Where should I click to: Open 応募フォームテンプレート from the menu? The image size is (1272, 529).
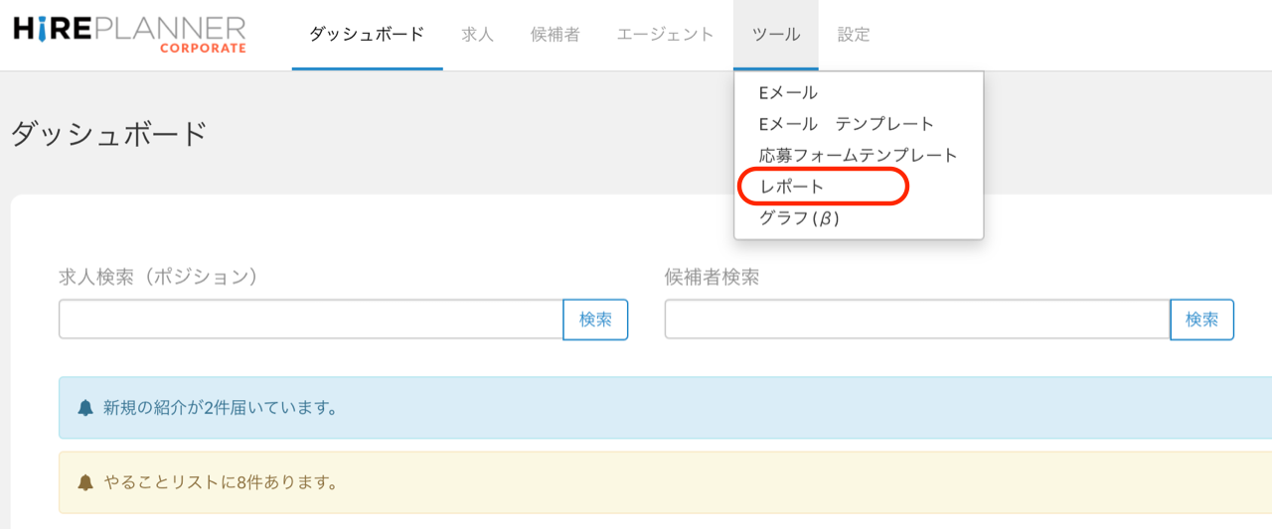[858, 156]
